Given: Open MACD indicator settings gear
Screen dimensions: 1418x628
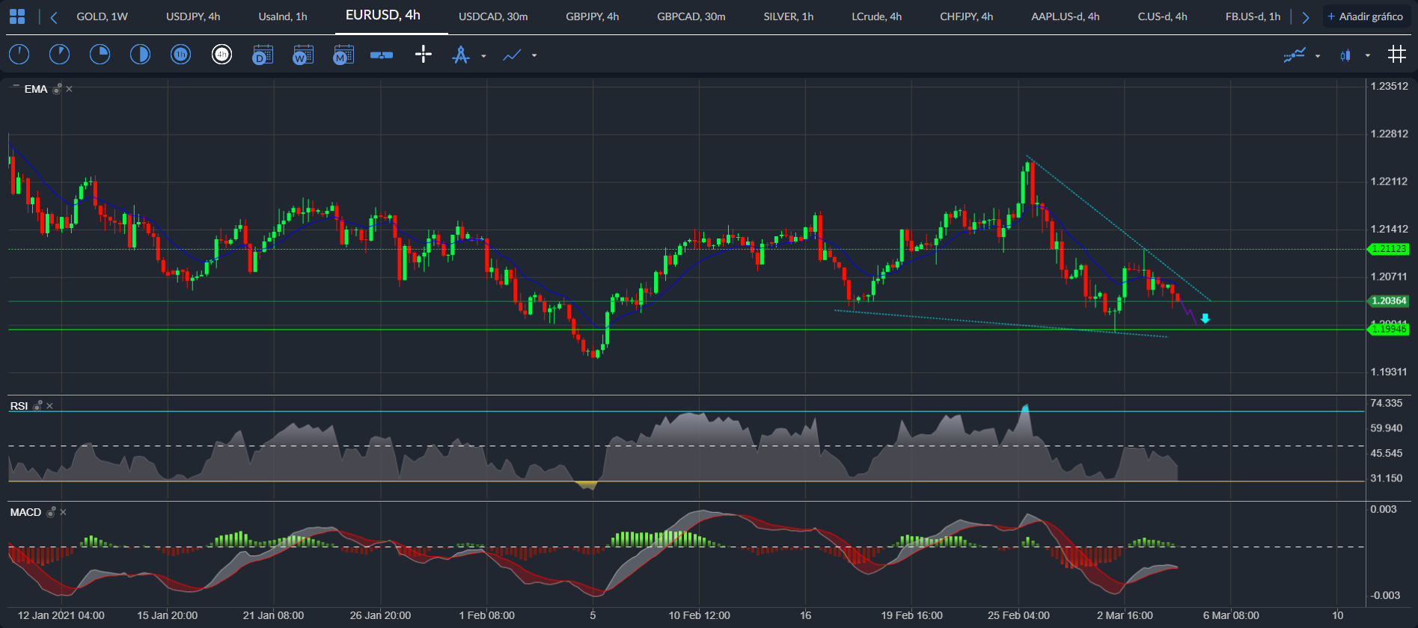Looking at the screenshot, I should click(x=51, y=512).
